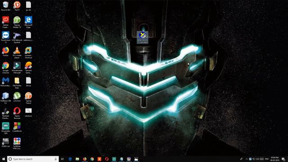Select the USB Network Joystick desktop shortcut
The height and width of the screenshot is (162, 288).
[x=17, y=37]
